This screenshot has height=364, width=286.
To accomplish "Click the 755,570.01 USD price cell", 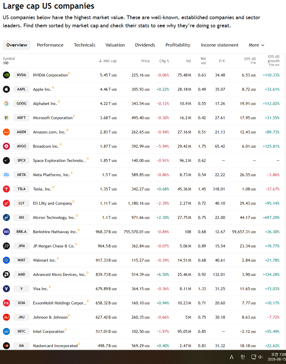I will click(x=137, y=232).
